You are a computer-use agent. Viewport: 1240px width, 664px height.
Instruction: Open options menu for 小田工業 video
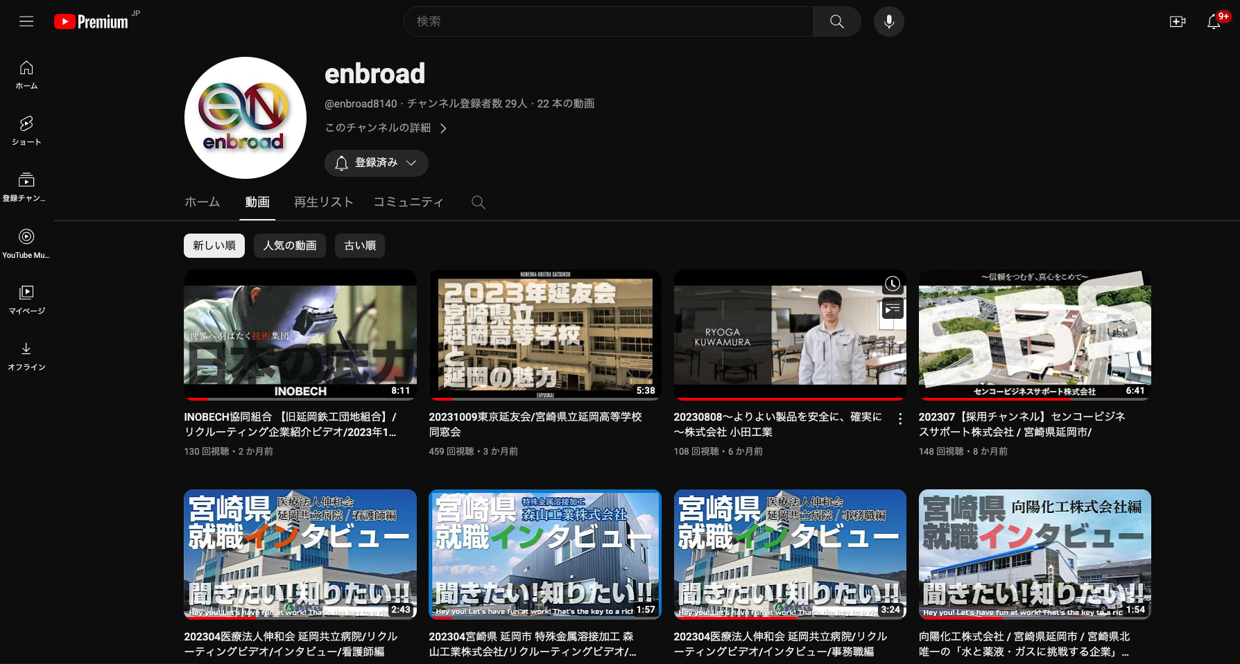pyautogui.click(x=900, y=419)
